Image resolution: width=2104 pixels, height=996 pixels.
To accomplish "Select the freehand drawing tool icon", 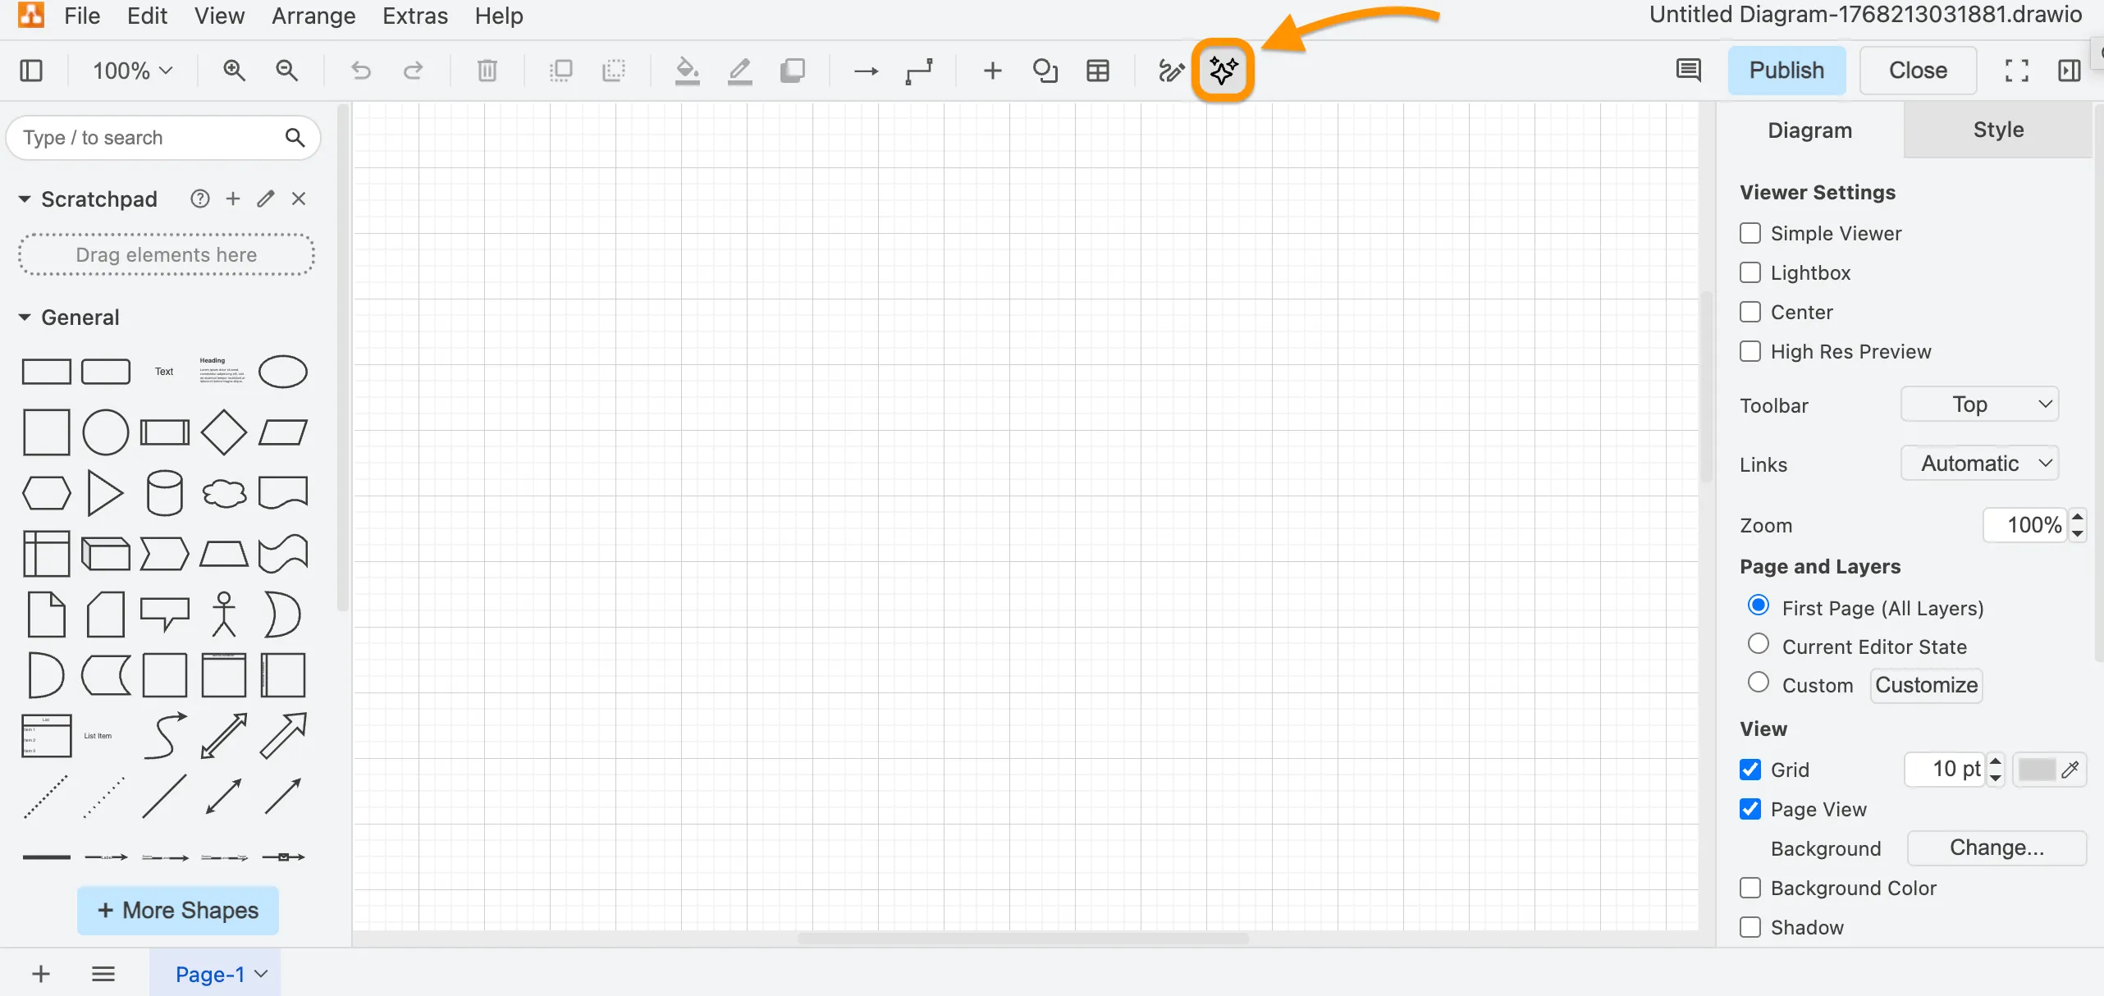I will coord(1170,71).
